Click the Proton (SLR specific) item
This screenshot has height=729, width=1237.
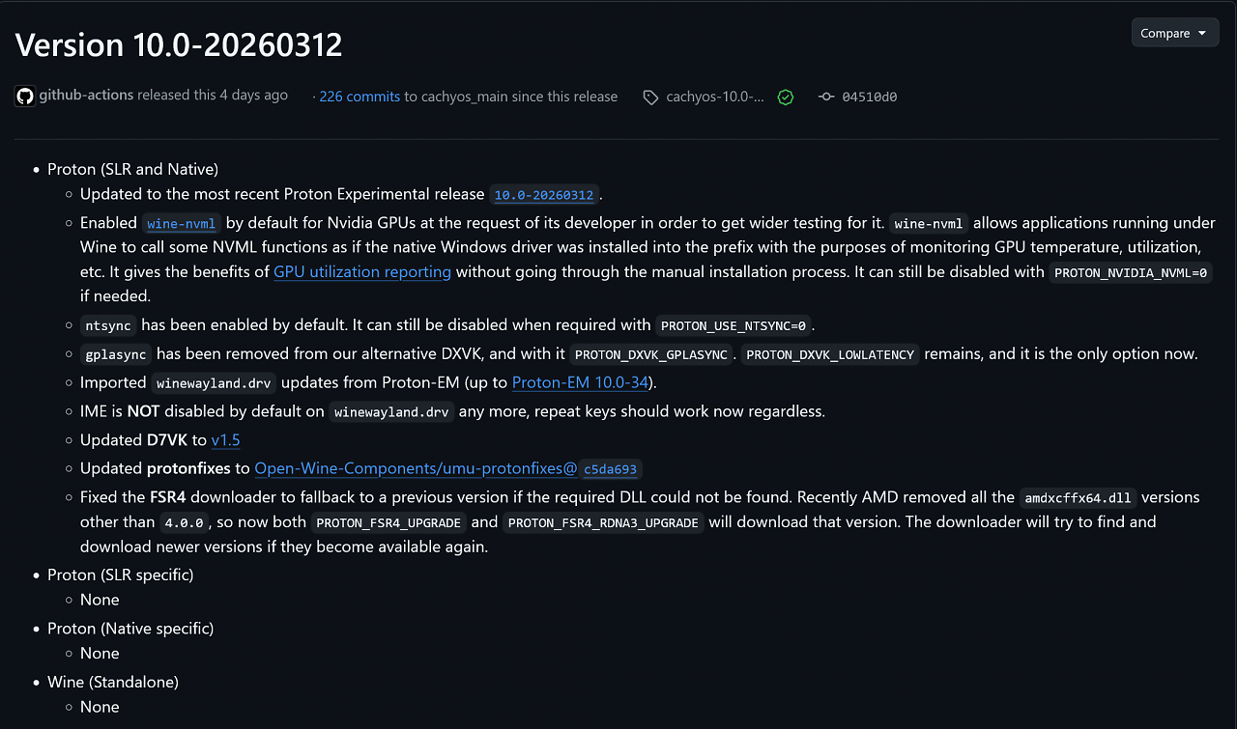[x=121, y=575]
